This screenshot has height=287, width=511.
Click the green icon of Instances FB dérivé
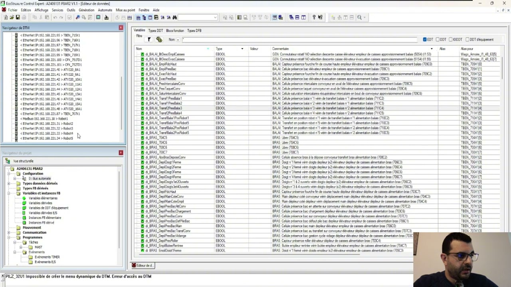24,223
